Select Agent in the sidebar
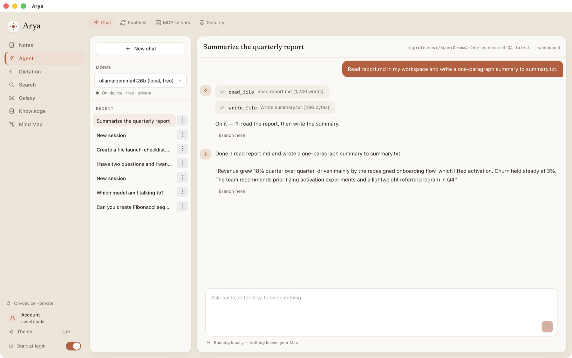572x358 pixels. pyautogui.click(x=44, y=58)
